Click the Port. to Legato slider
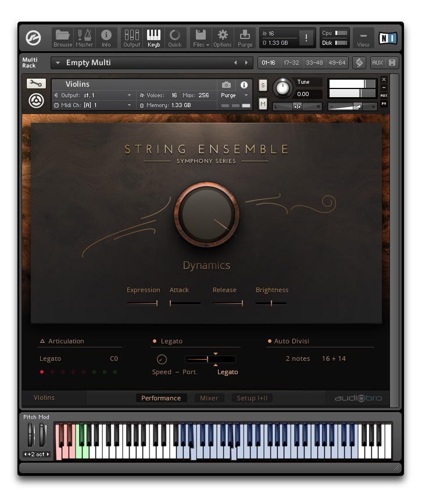Screen dimensions: 422x497 point(210,359)
